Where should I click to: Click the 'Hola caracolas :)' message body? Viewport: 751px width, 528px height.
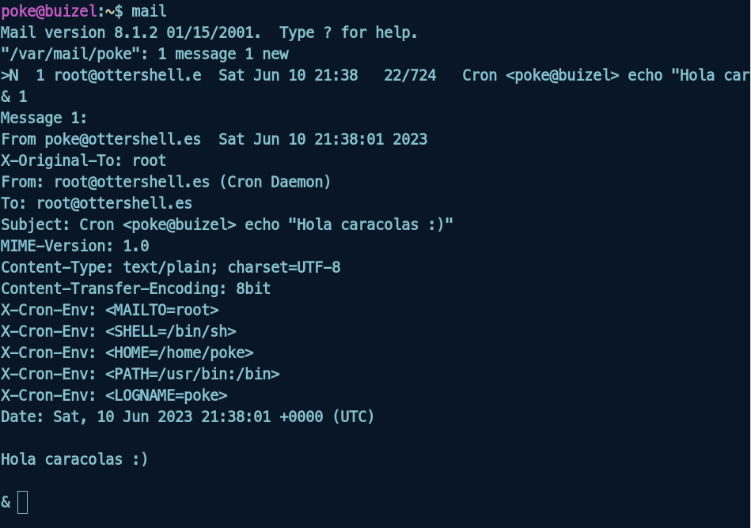coord(74,459)
